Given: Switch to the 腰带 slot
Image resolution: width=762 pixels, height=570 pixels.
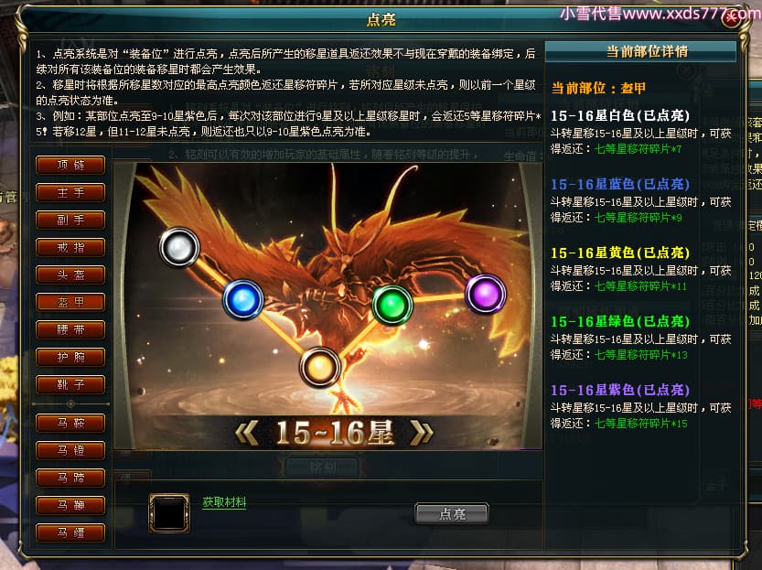Looking at the screenshot, I should pyautogui.click(x=70, y=329).
